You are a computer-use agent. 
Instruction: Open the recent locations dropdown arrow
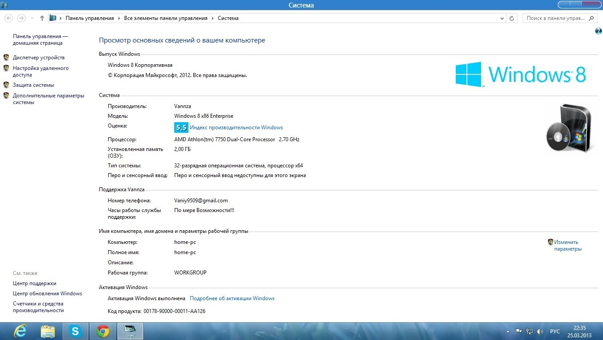[x=32, y=18]
